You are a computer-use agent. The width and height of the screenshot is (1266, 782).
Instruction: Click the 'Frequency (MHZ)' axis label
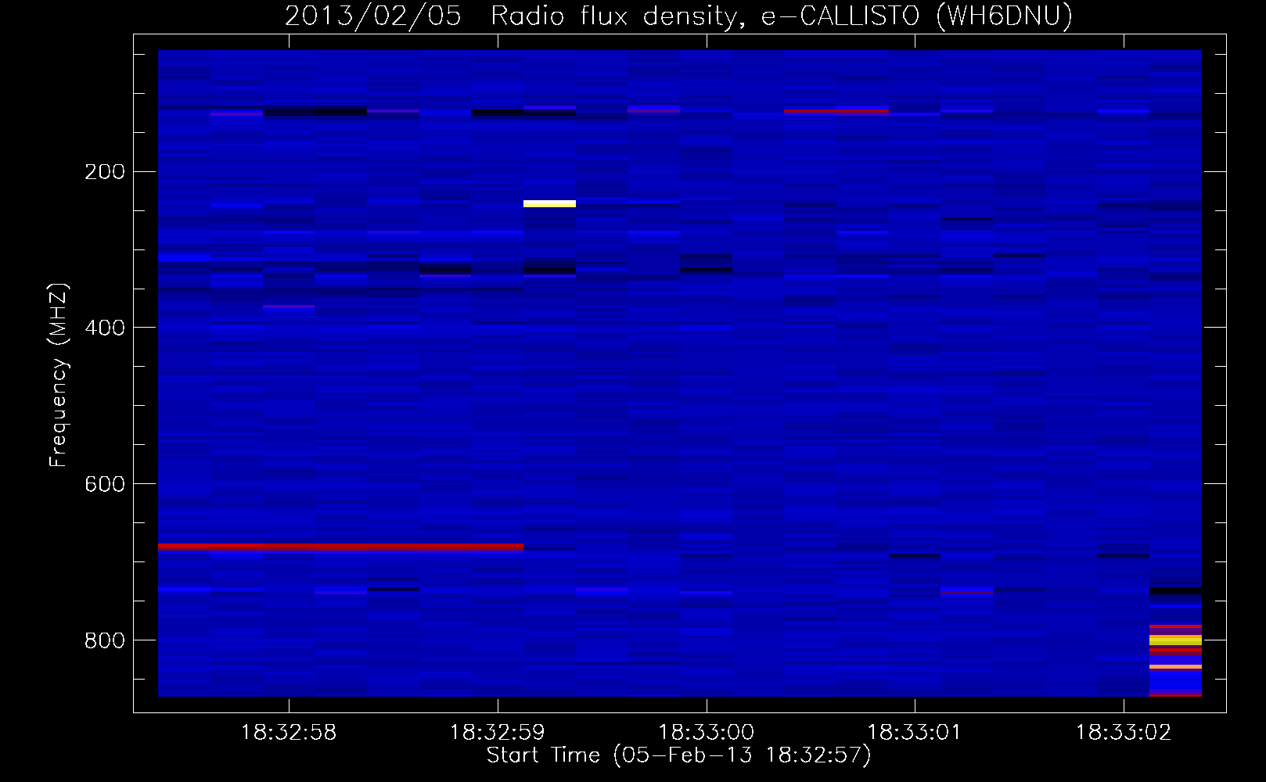tap(59, 375)
